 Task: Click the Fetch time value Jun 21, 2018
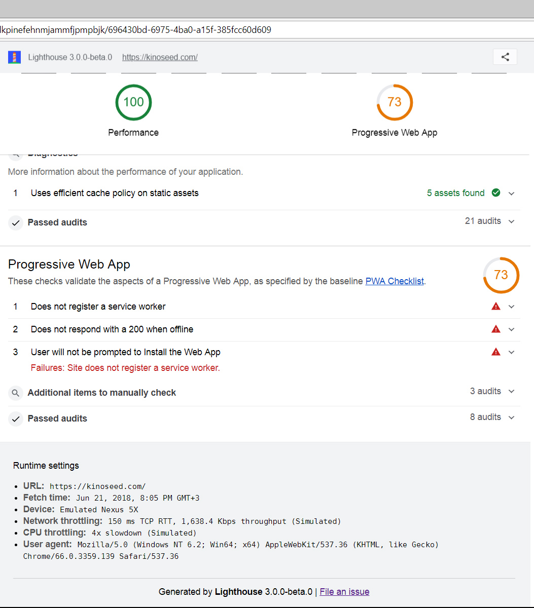point(137,498)
